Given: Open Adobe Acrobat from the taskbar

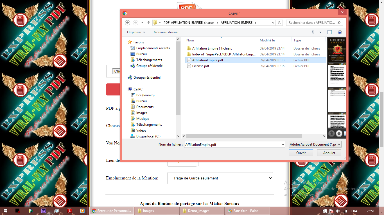Looking at the screenshot, I should click(x=70, y=211).
